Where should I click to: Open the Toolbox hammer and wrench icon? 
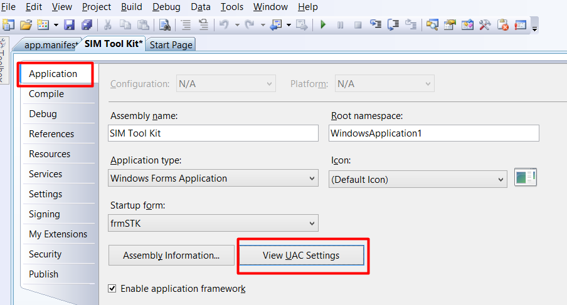coord(485,25)
